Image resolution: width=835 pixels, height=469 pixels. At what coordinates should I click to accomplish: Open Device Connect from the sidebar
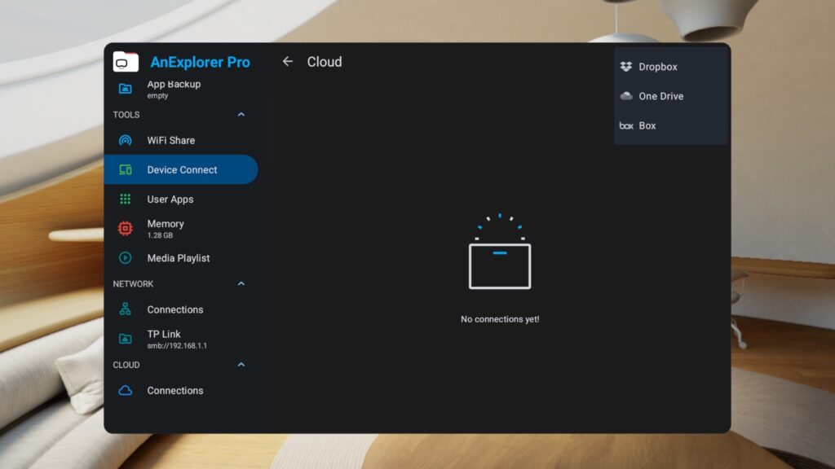(x=181, y=169)
